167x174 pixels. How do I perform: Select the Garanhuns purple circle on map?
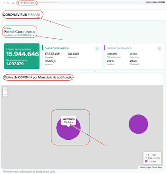(68, 132)
